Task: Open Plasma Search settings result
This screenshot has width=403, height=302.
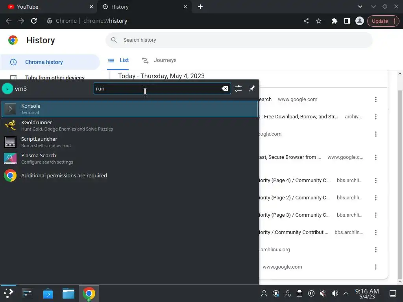Action: click(x=129, y=158)
